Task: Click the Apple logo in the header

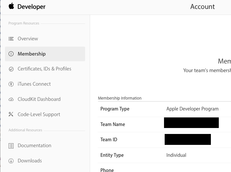Action: click(x=12, y=6)
